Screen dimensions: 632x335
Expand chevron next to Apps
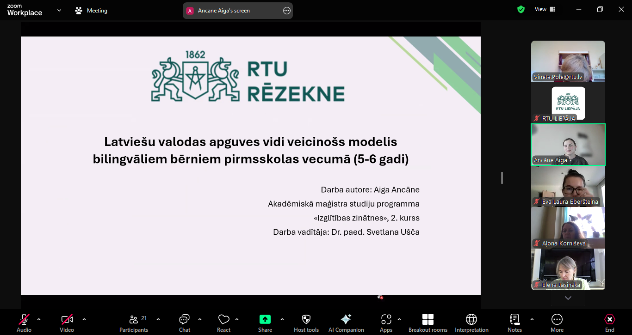(x=399, y=319)
